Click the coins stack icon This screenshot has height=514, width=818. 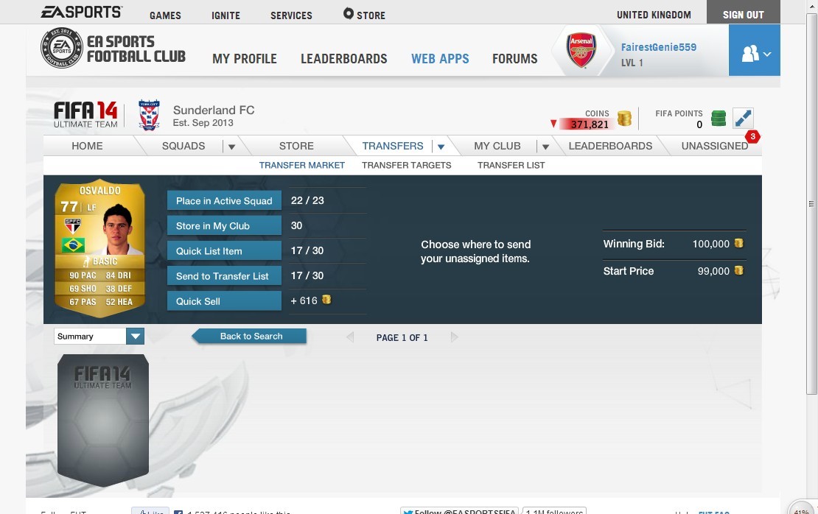pos(624,119)
